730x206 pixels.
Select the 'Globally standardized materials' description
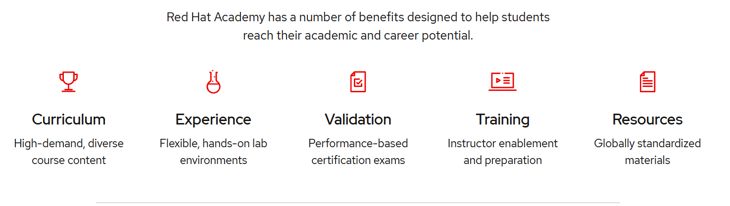pyautogui.click(x=647, y=152)
